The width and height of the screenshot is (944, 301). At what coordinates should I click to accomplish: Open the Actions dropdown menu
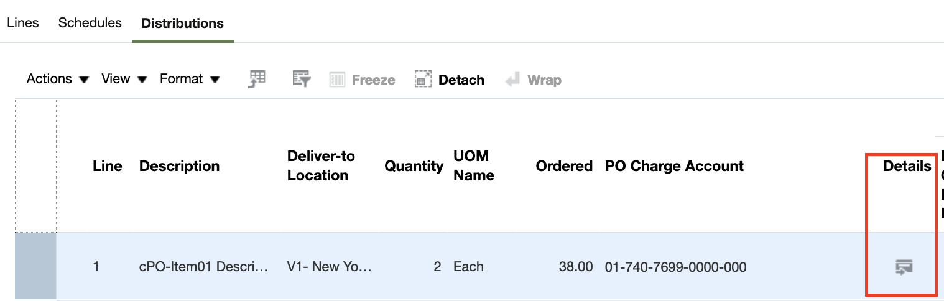[58, 79]
